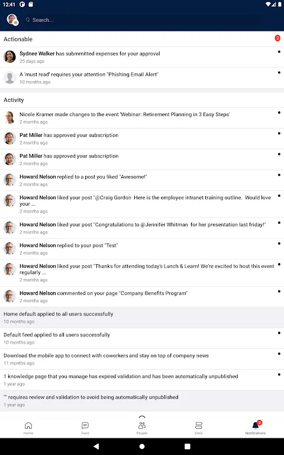Select 'Default feed applied' notification

pos(142,338)
